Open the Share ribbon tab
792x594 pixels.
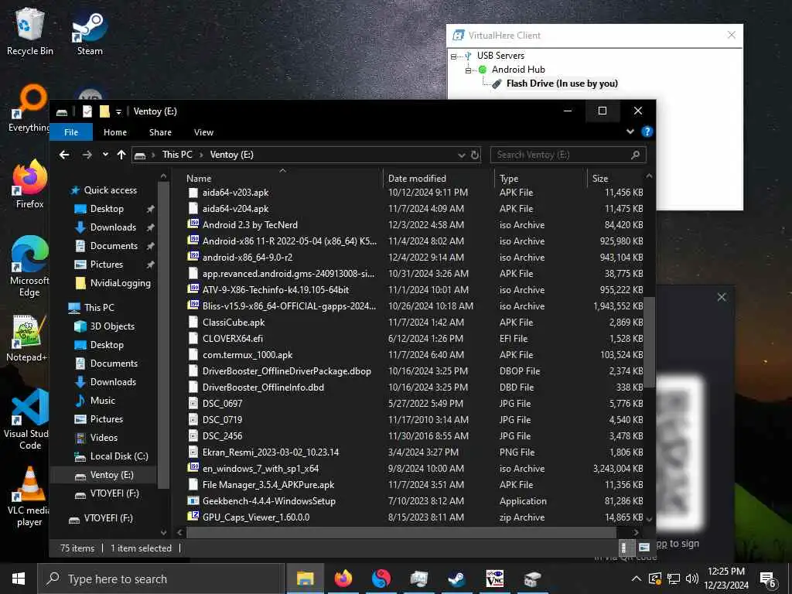pos(160,131)
